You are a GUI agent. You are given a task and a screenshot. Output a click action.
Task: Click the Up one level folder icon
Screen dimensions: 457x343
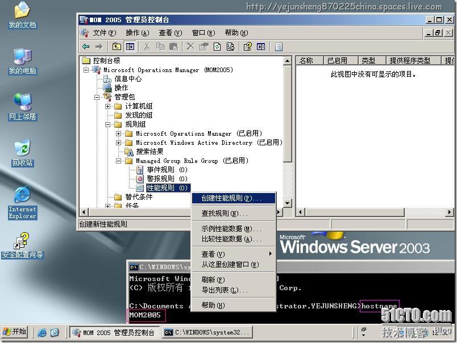click(x=117, y=47)
